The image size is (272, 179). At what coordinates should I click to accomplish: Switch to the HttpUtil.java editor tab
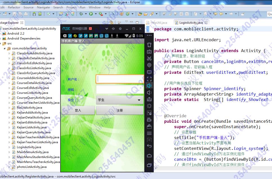pos(157,23)
